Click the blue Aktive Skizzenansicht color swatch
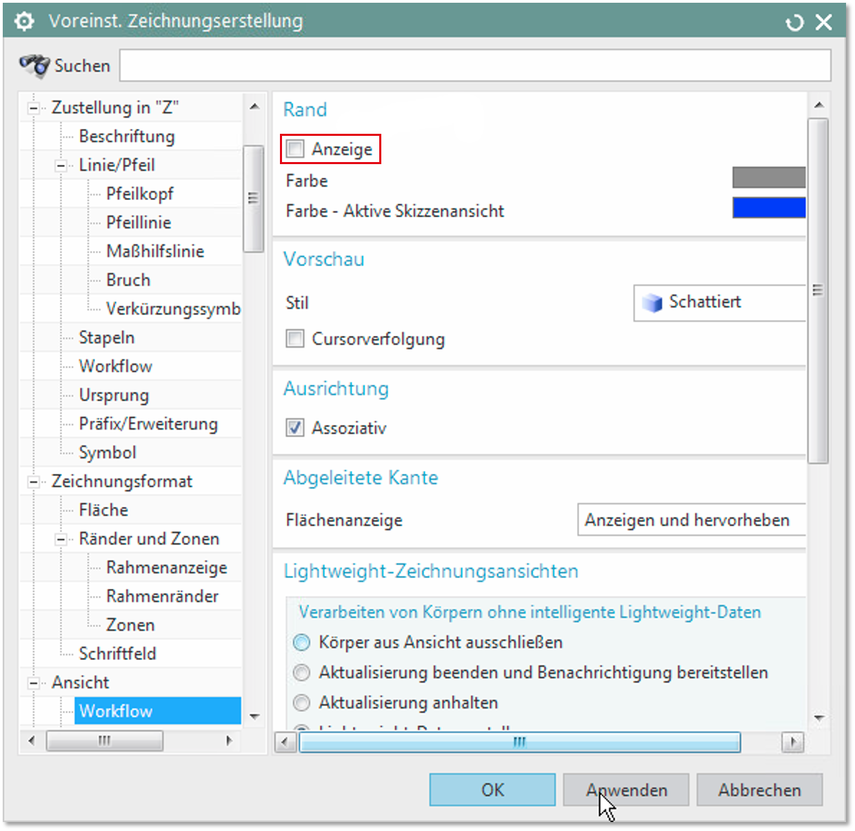This screenshot has height=831, width=855. coord(768,208)
